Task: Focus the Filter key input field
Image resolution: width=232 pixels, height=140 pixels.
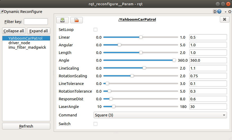Action: point(36,22)
